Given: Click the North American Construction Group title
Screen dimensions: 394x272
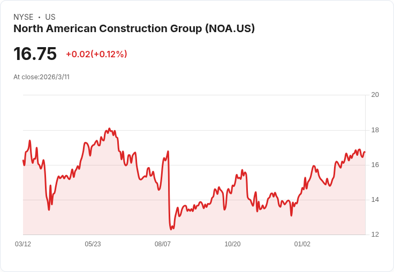Looking at the screenshot, I should coord(134,29).
